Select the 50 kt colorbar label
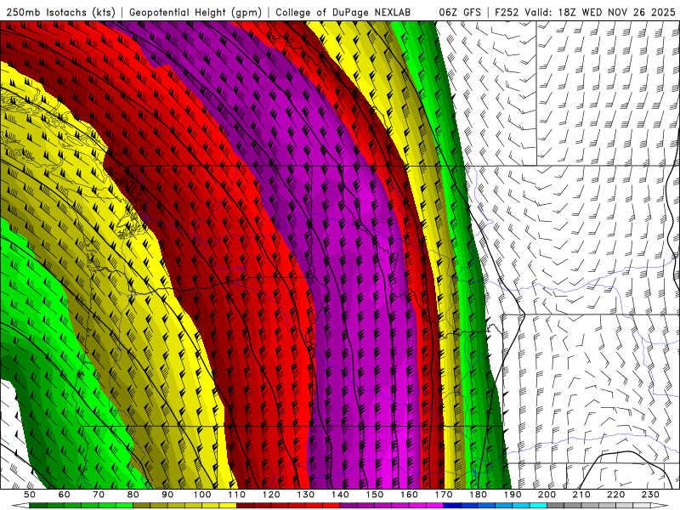The image size is (680, 510). pos(30,495)
